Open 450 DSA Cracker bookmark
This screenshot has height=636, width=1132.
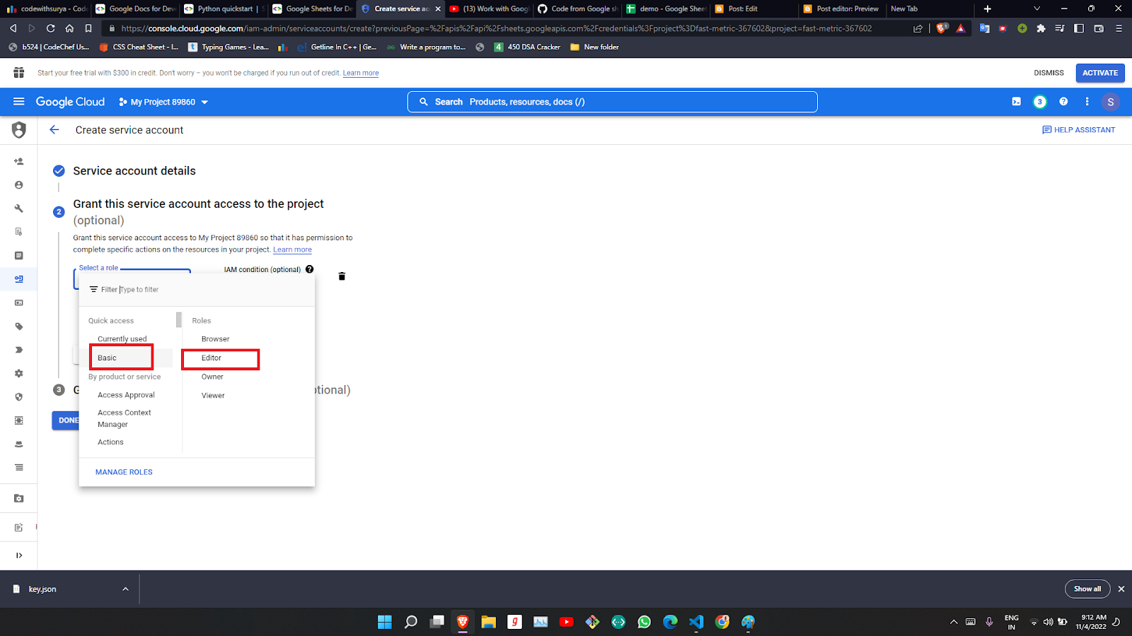click(527, 47)
